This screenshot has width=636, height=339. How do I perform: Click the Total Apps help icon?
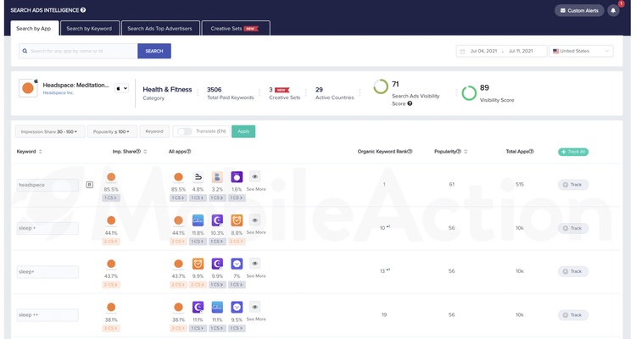[x=532, y=151]
